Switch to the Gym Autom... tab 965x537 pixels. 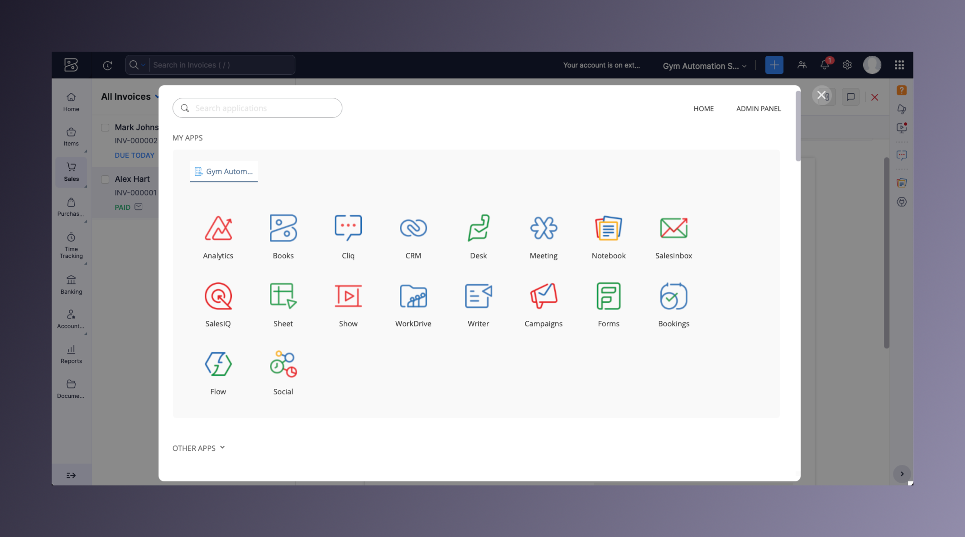click(224, 172)
